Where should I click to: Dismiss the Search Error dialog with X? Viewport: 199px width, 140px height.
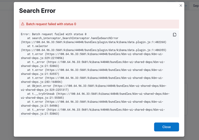click(181, 5)
